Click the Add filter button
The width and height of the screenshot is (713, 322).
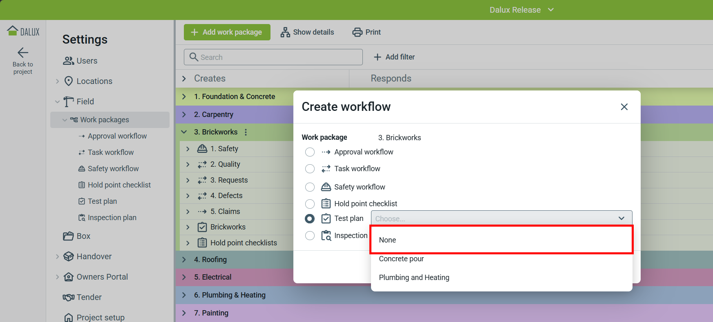394,57
